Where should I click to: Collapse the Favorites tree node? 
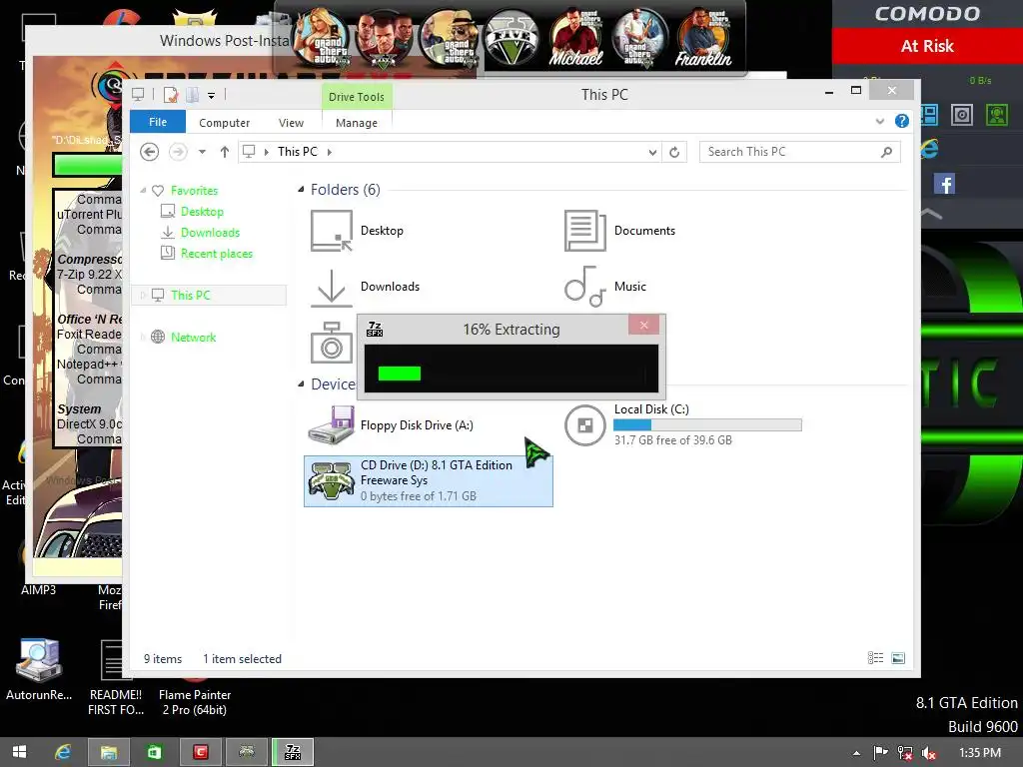point(143,191)
